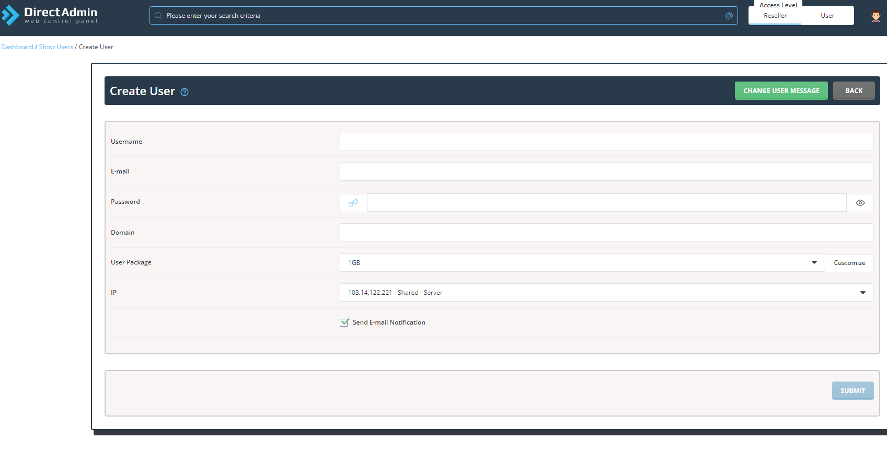Switch to User access level
The height and width of the screenshot is (450, 887).
(x=827, y=16)
